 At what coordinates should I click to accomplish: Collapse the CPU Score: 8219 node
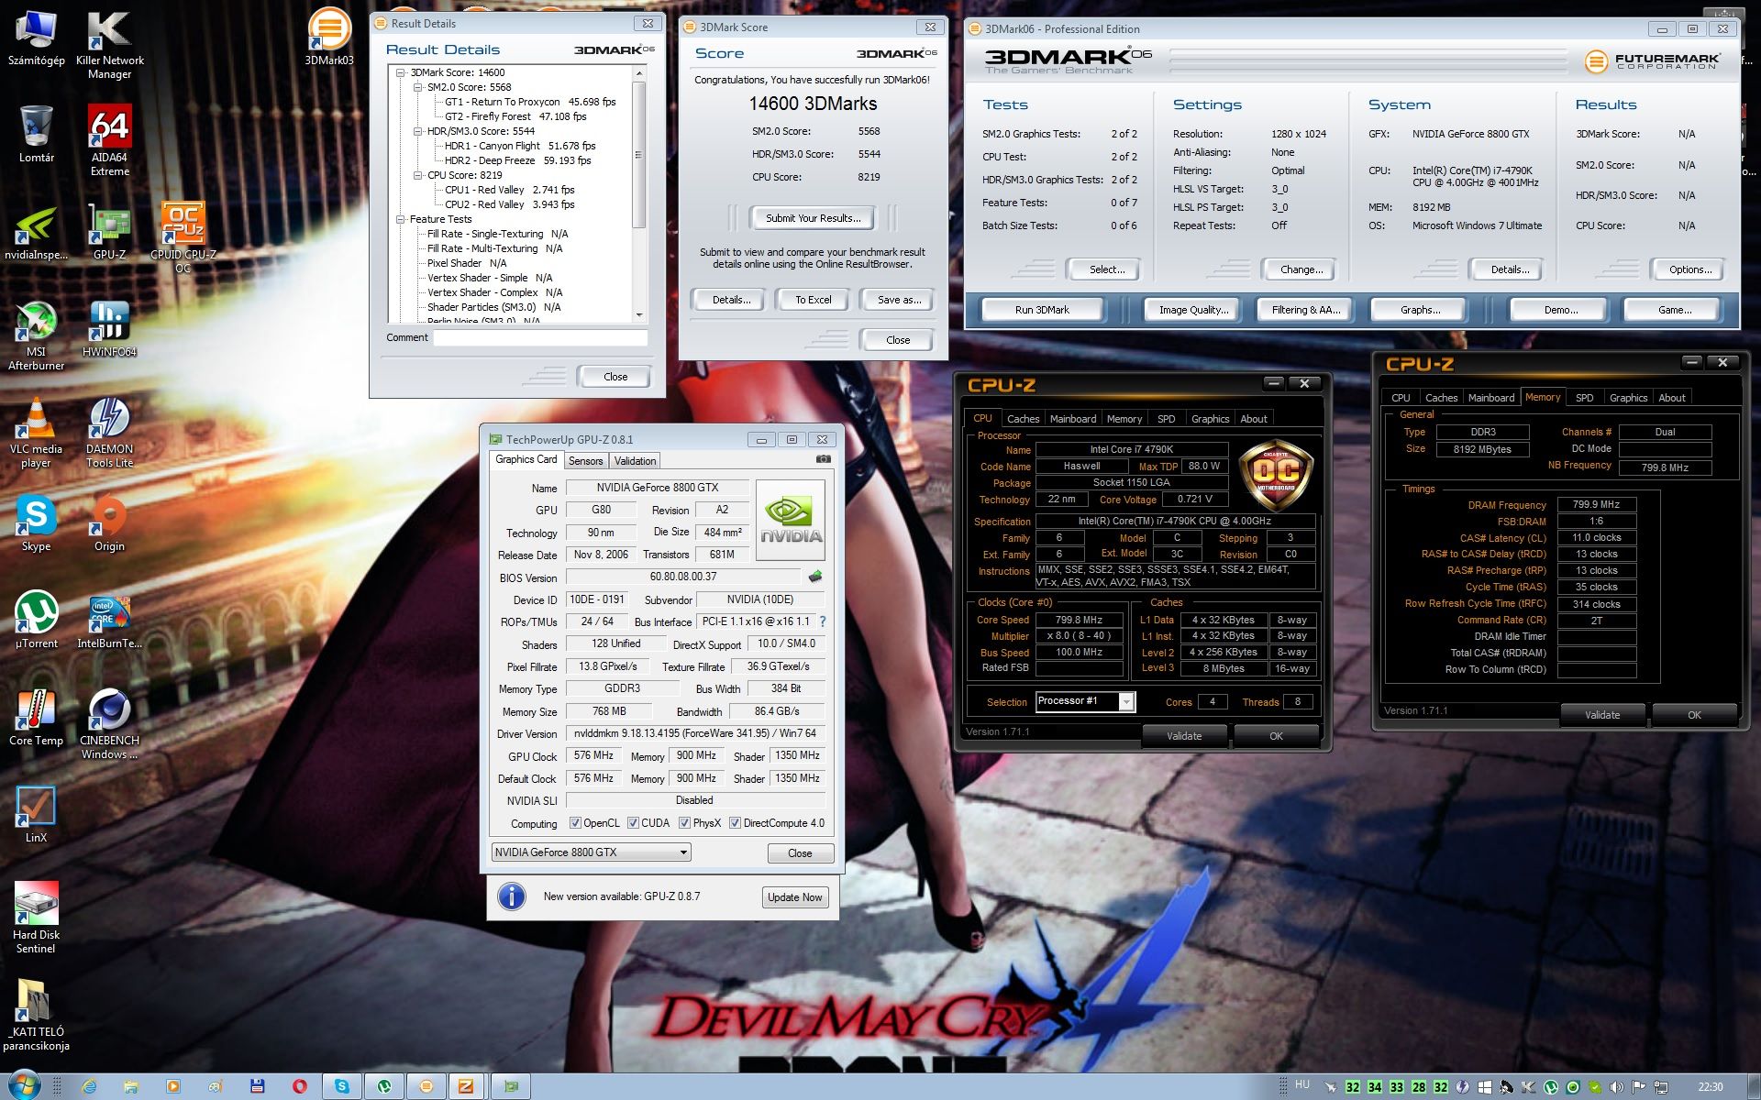[418, 175]
